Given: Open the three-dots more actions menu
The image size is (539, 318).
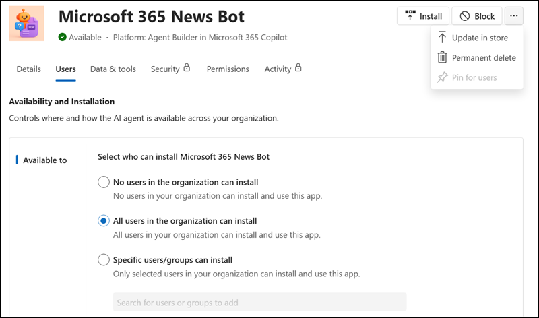Looking at the screenshot, I should [514, 15].
